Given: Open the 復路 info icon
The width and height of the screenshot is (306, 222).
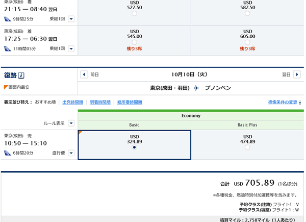Looking at the screenshot, I should [x=21, y=76].
